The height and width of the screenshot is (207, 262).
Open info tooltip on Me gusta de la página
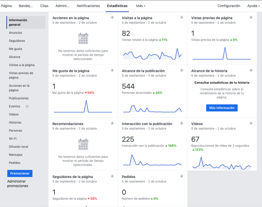click(x=112, y=70)
